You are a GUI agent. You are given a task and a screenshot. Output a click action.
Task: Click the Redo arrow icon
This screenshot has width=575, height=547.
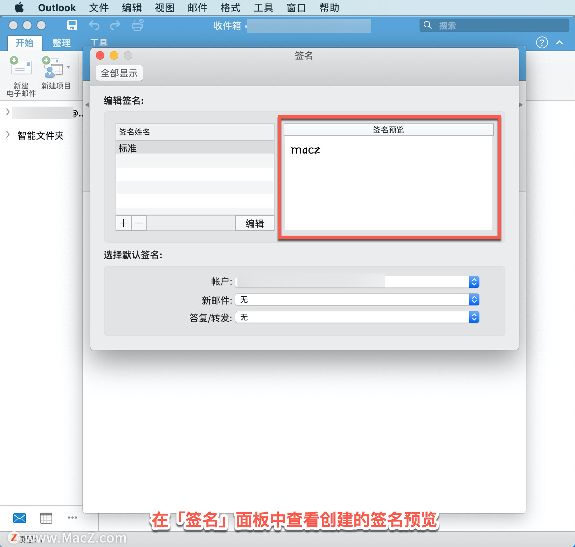(115, 25)
